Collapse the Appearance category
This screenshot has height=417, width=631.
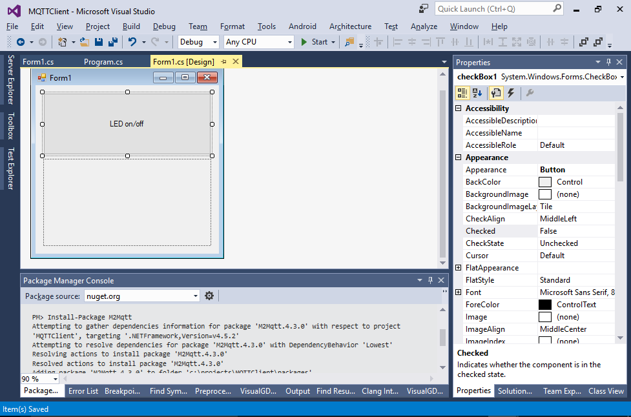pos(459,158)
